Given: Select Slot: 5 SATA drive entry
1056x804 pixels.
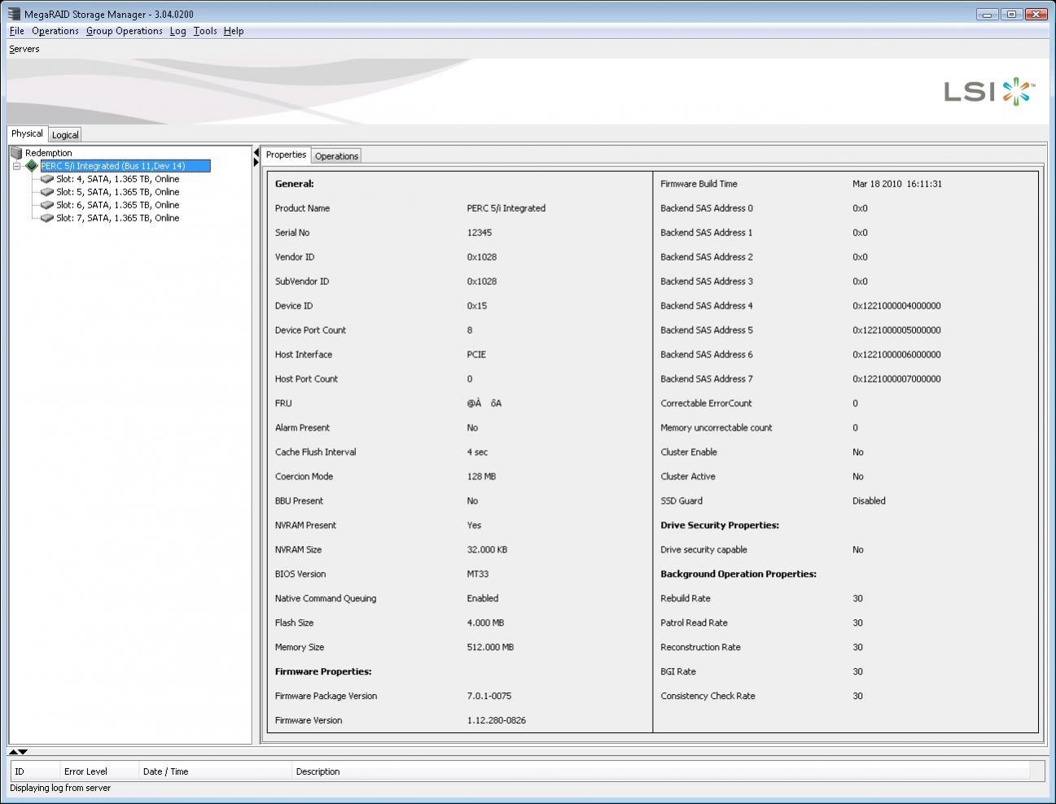Looking at the screenshot, I should [118, 192].
